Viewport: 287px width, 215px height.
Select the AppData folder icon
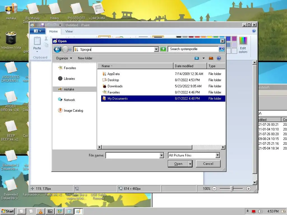(104, 74)
